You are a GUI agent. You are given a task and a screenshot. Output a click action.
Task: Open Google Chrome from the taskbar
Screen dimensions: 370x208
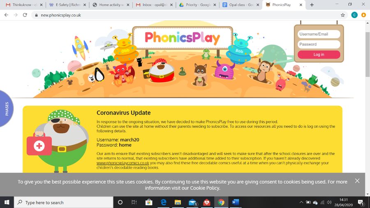click(x=221, y=202)
